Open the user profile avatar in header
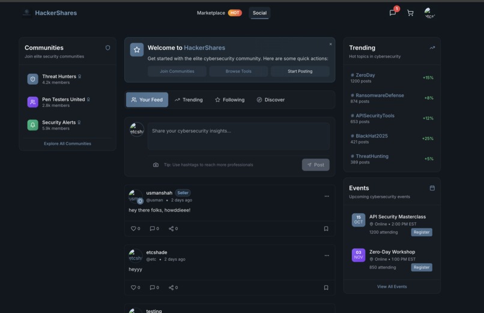 tap(429, 13)
